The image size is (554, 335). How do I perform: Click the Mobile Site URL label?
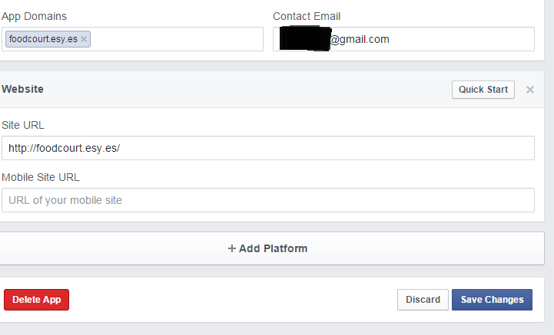(41, 177)
